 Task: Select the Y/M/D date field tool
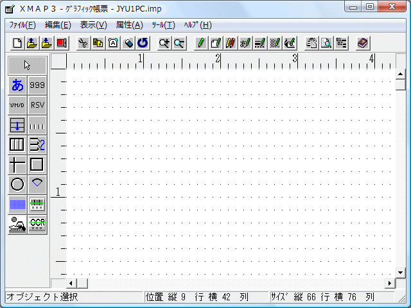tap(17, 105)
